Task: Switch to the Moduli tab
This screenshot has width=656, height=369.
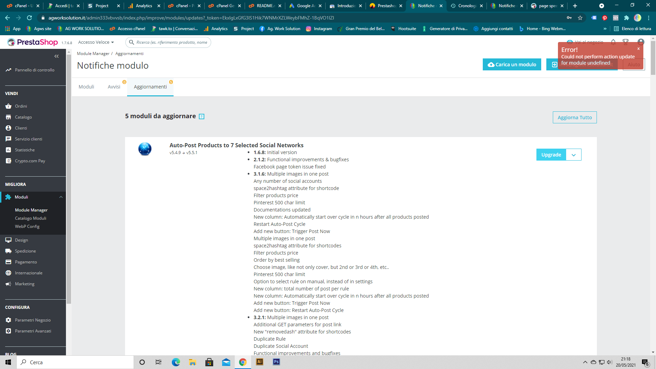Action: click(x=86, y=87)
